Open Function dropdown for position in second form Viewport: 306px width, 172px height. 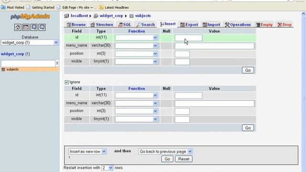click(x=136, y=111)
